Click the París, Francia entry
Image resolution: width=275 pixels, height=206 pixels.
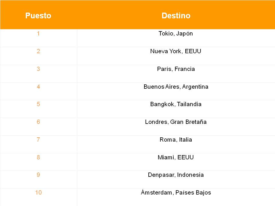[176, 69]
